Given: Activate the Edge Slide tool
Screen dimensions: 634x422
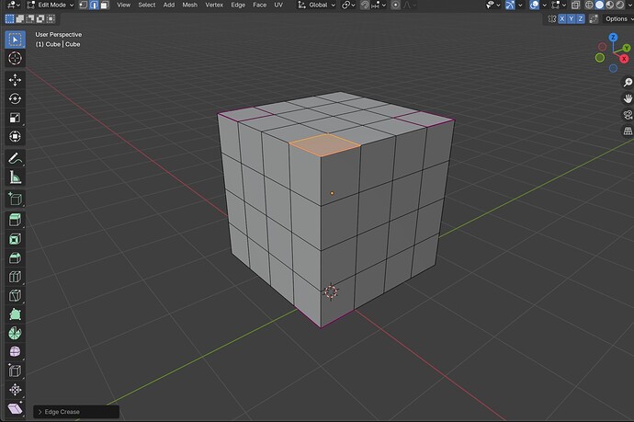Looking at the screenshot, I should click(15, 371).
